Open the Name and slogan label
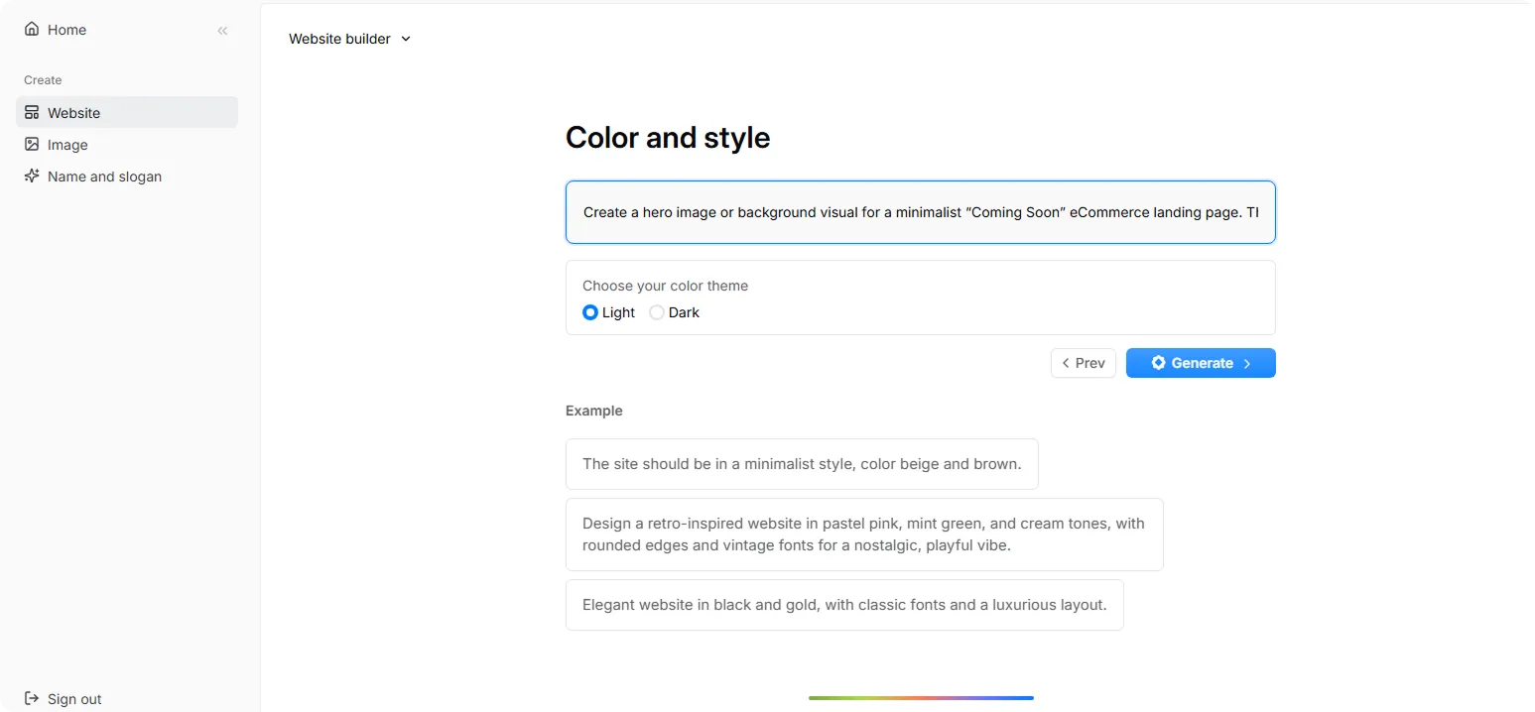 coord(104,177)
